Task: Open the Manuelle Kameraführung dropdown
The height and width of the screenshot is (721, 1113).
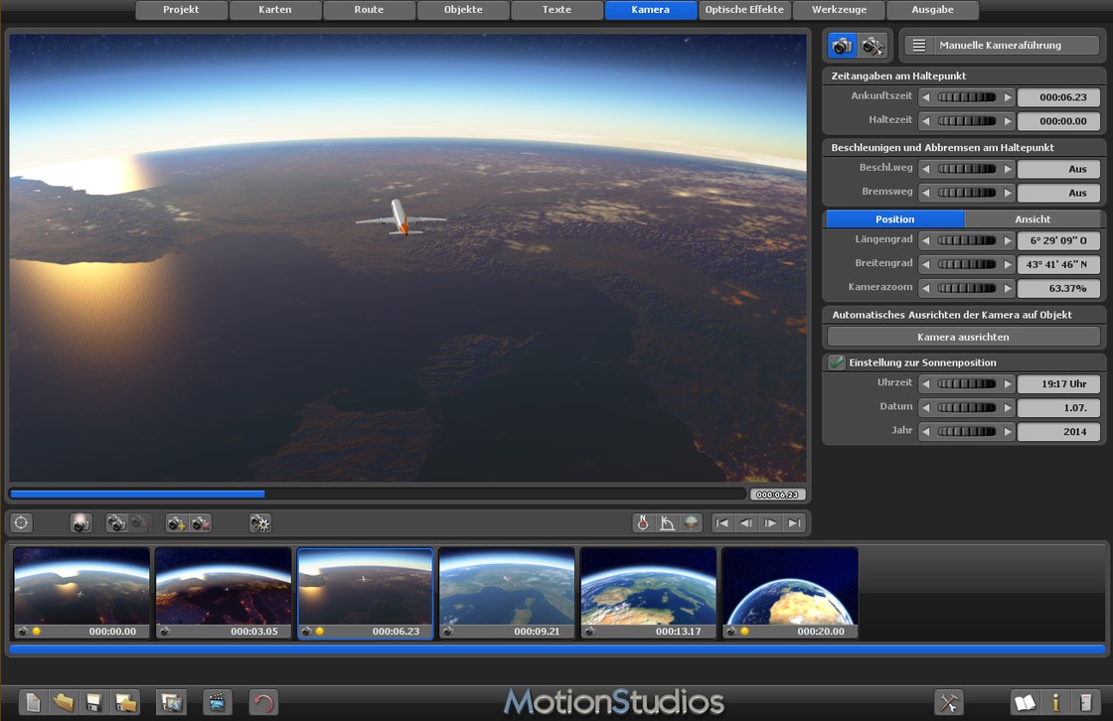Action: point(1001,46)
